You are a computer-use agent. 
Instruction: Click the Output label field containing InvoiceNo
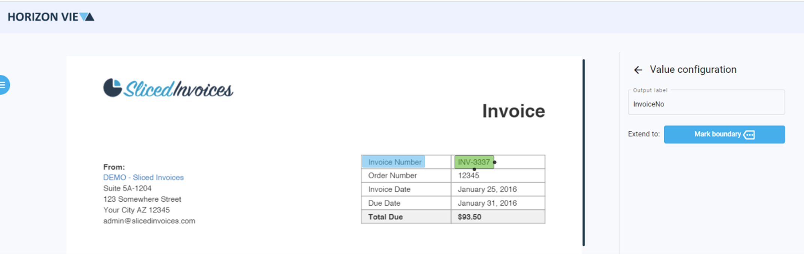pyautogui.click(x=706, y=104)
